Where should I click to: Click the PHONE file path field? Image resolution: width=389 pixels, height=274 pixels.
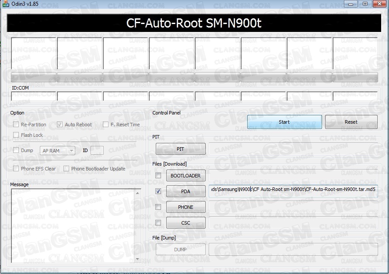293,207
